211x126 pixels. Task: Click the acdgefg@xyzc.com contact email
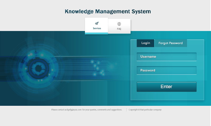point(73,110)
